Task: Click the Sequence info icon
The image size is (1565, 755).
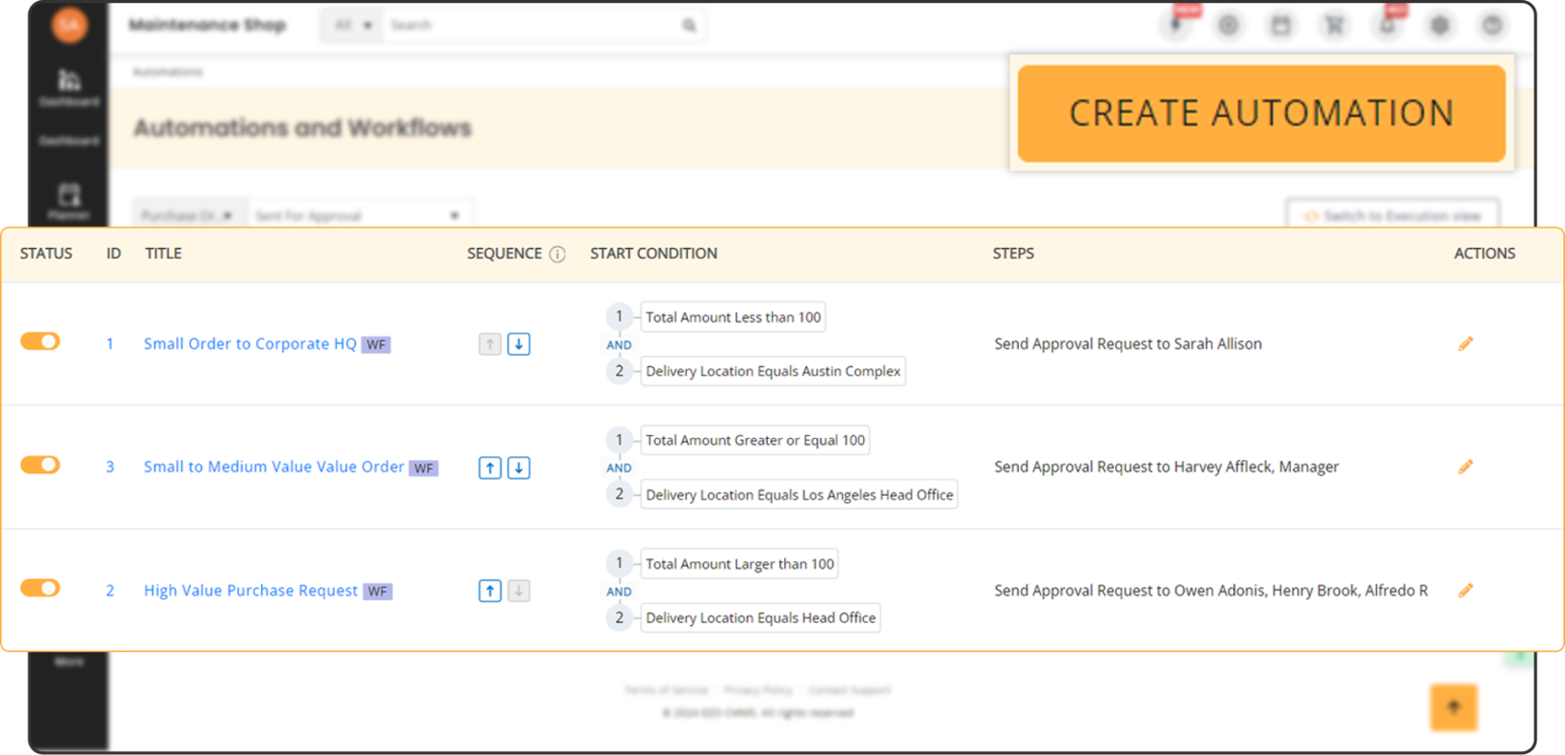Action: (x=558, y=254)
